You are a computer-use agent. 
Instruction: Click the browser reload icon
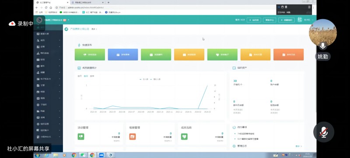46,7
